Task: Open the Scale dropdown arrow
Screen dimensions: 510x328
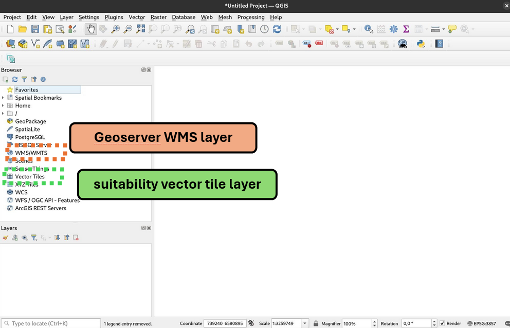Action: (305, 323)
